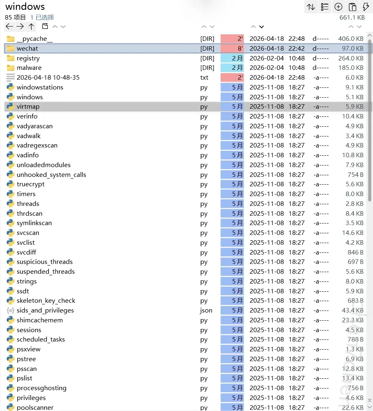
Task: Click the vertical scrollbar track
Action: click(x=370, y=245)
